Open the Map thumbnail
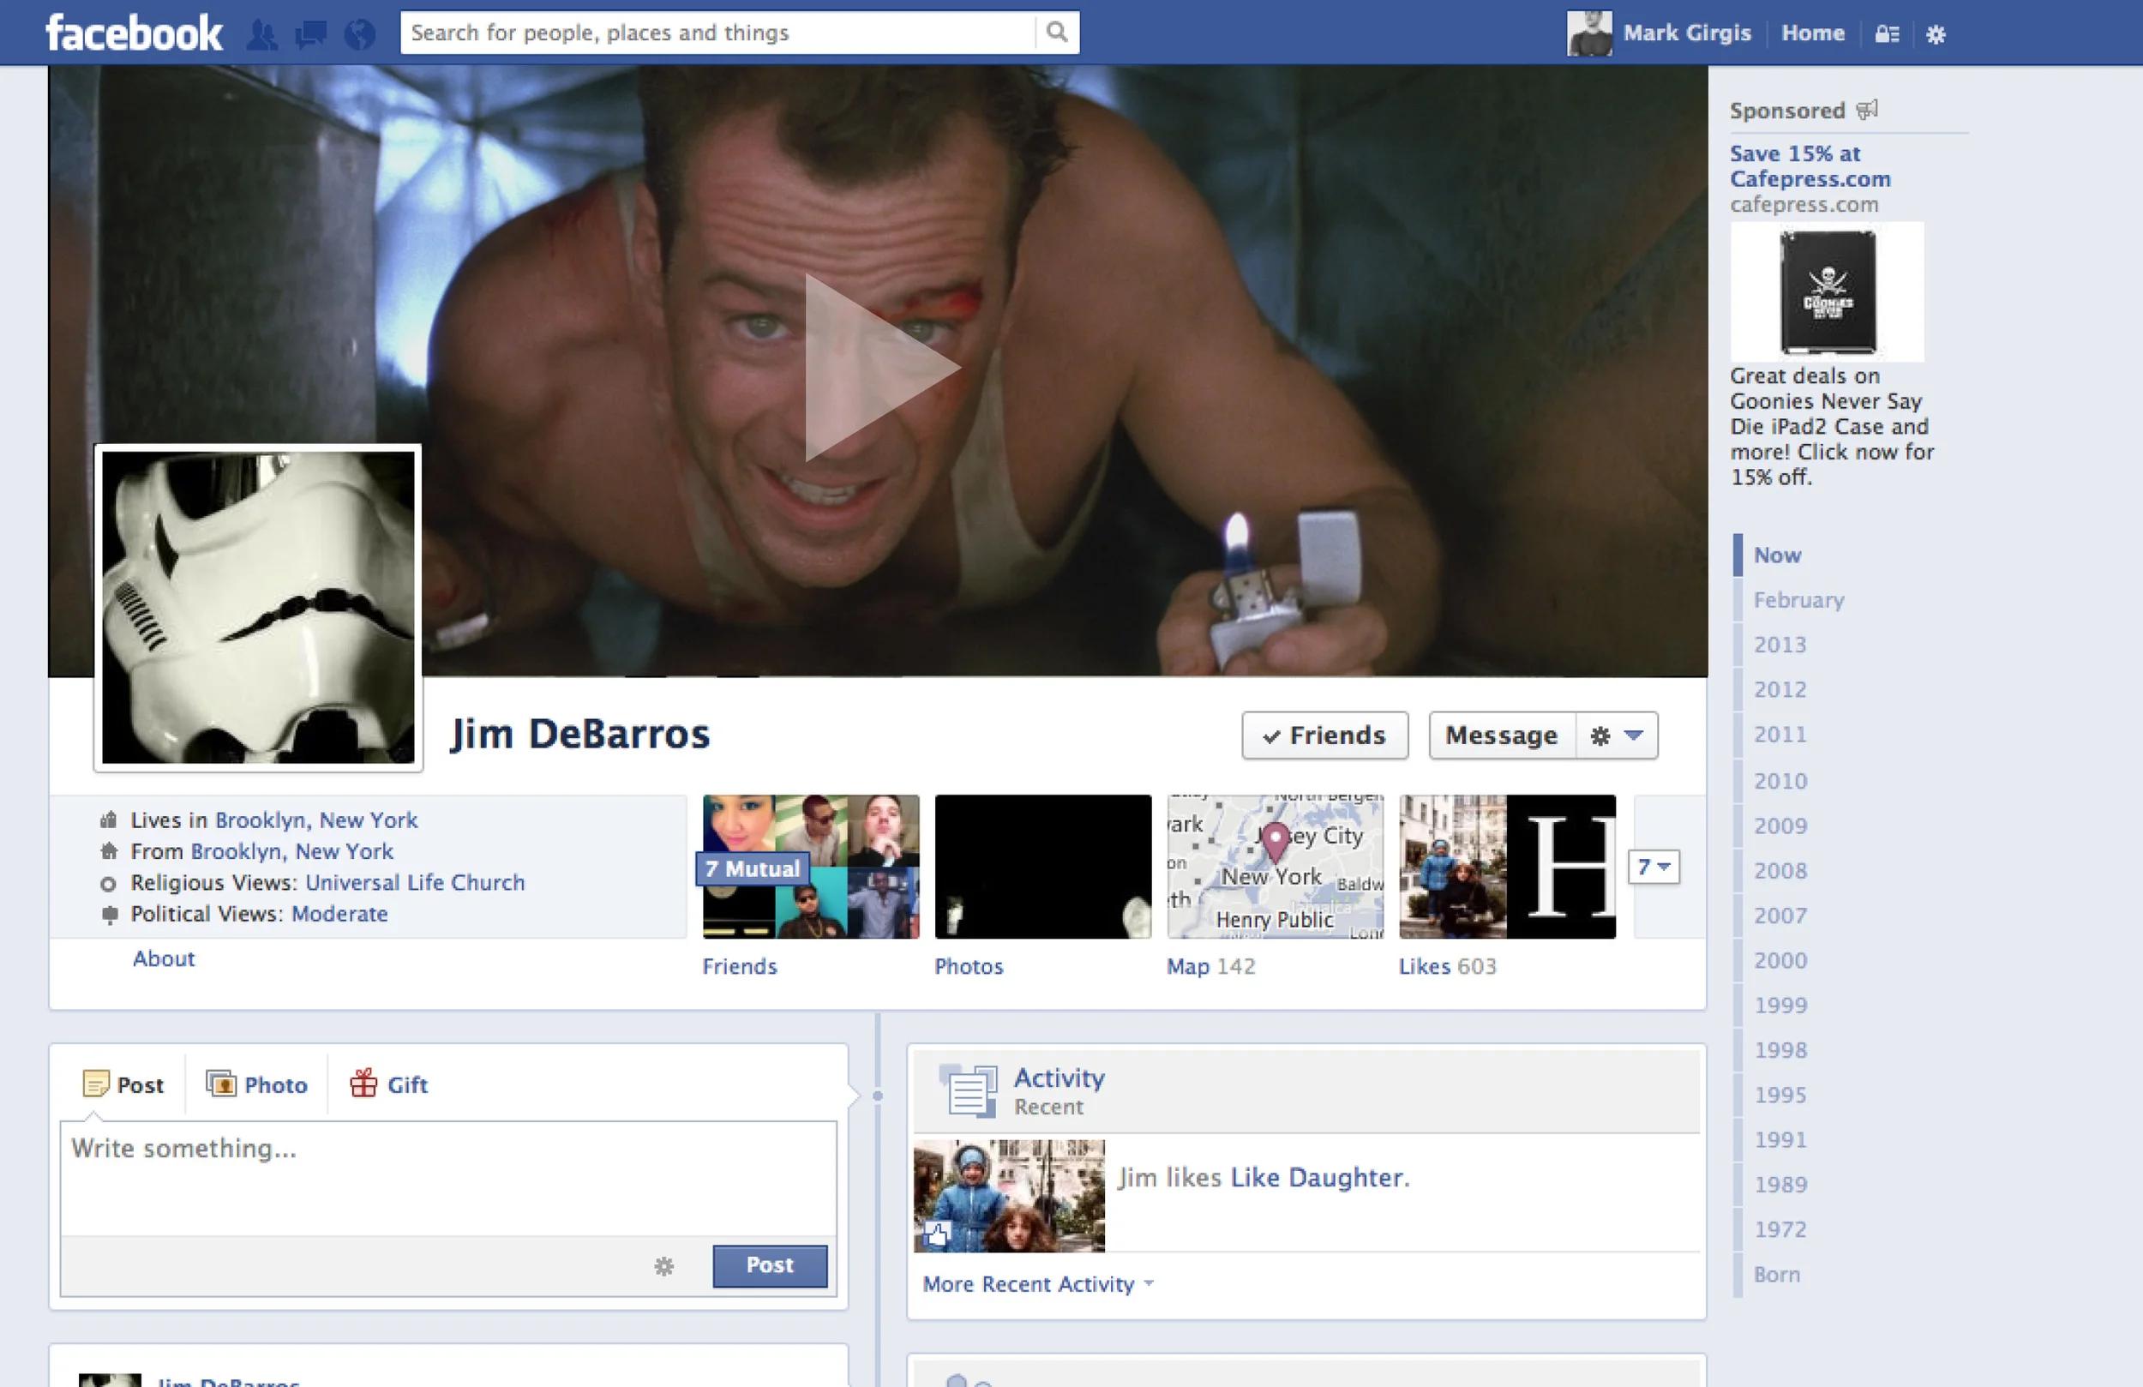The width and height of the screenshot is (2143, 1387). pyautogui.click(x=1275, y=867)
